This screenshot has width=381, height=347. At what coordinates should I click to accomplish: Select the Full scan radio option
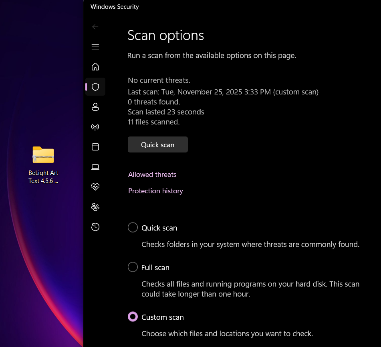pyautogui.click(x=133, y=267)
